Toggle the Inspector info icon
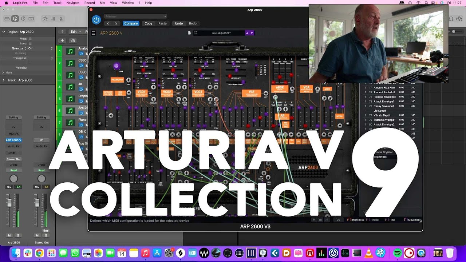This screenshot has height=262, width=466. pyautogui.click(x=15, y=19)
